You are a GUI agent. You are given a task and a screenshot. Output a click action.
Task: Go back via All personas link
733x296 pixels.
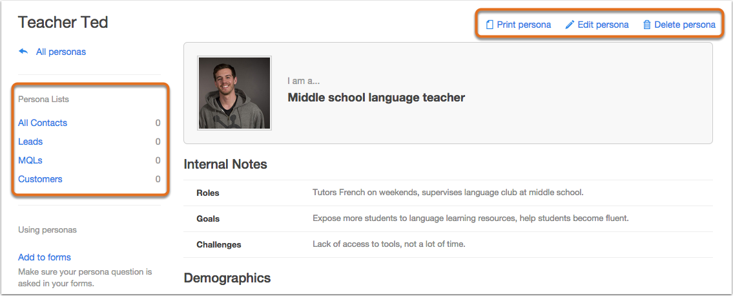[61, 52]
